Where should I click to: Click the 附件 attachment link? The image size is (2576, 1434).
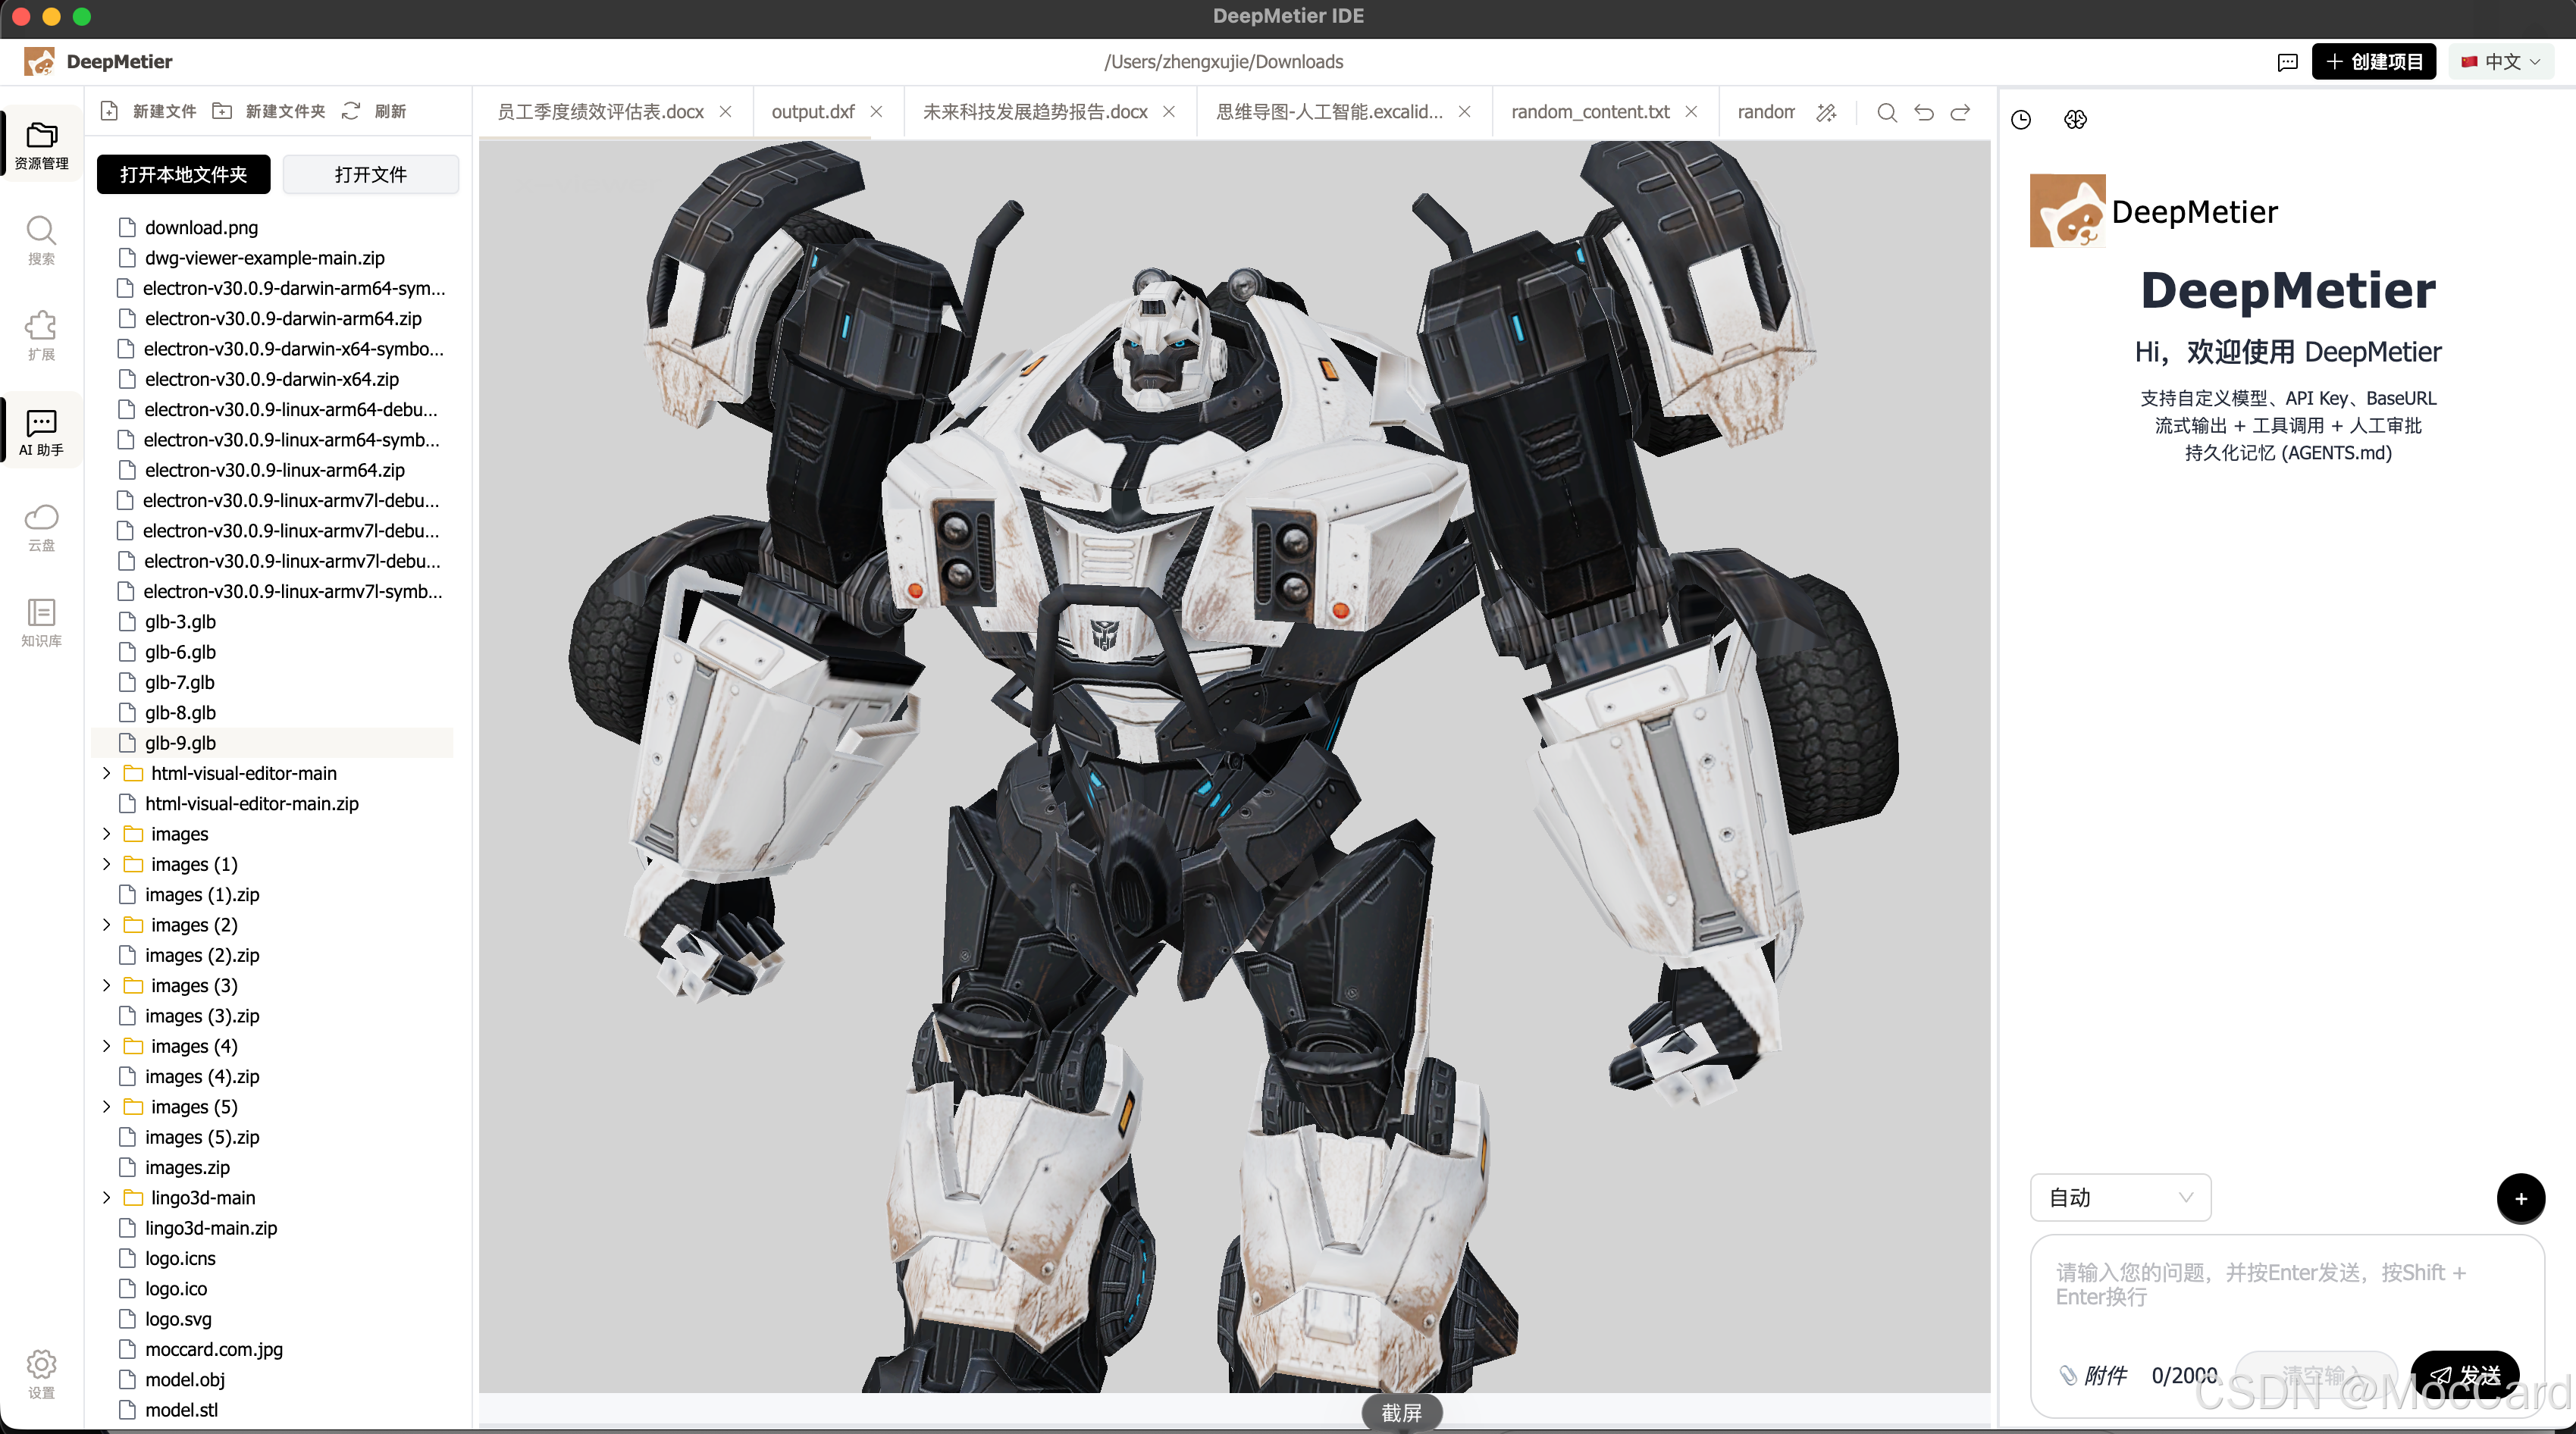[x=2092, y=1375]
